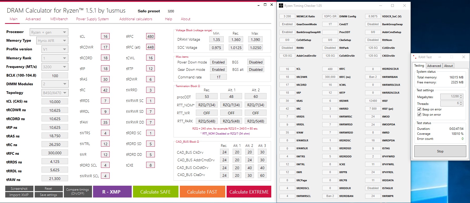Expand the Memory Type dropdown

pos(52,41)
